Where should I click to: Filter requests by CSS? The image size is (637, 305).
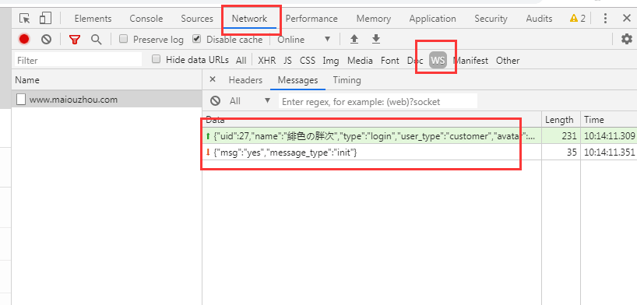(308, 61)
